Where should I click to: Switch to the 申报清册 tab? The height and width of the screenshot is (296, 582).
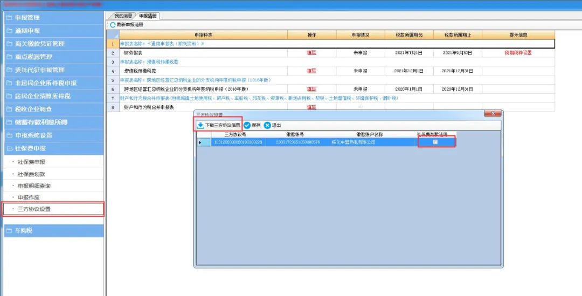tap(148, 16)
